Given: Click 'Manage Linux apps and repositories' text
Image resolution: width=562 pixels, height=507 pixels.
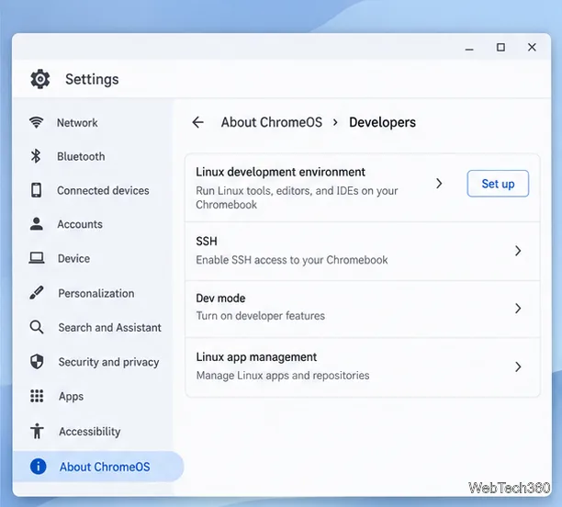Looking at the screenshot, I should coord(283,376).
